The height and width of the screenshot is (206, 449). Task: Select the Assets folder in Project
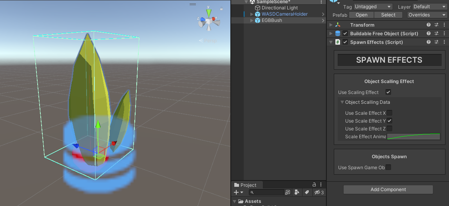(x=253, y=201)
